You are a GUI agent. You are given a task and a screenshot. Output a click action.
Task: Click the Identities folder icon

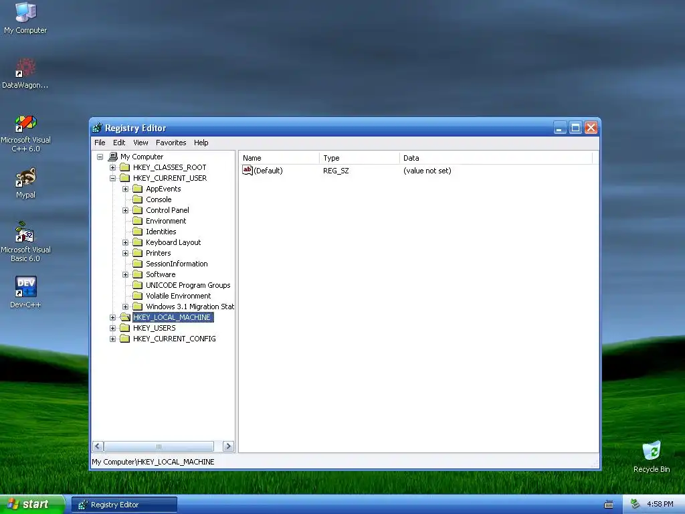(138, 231)
